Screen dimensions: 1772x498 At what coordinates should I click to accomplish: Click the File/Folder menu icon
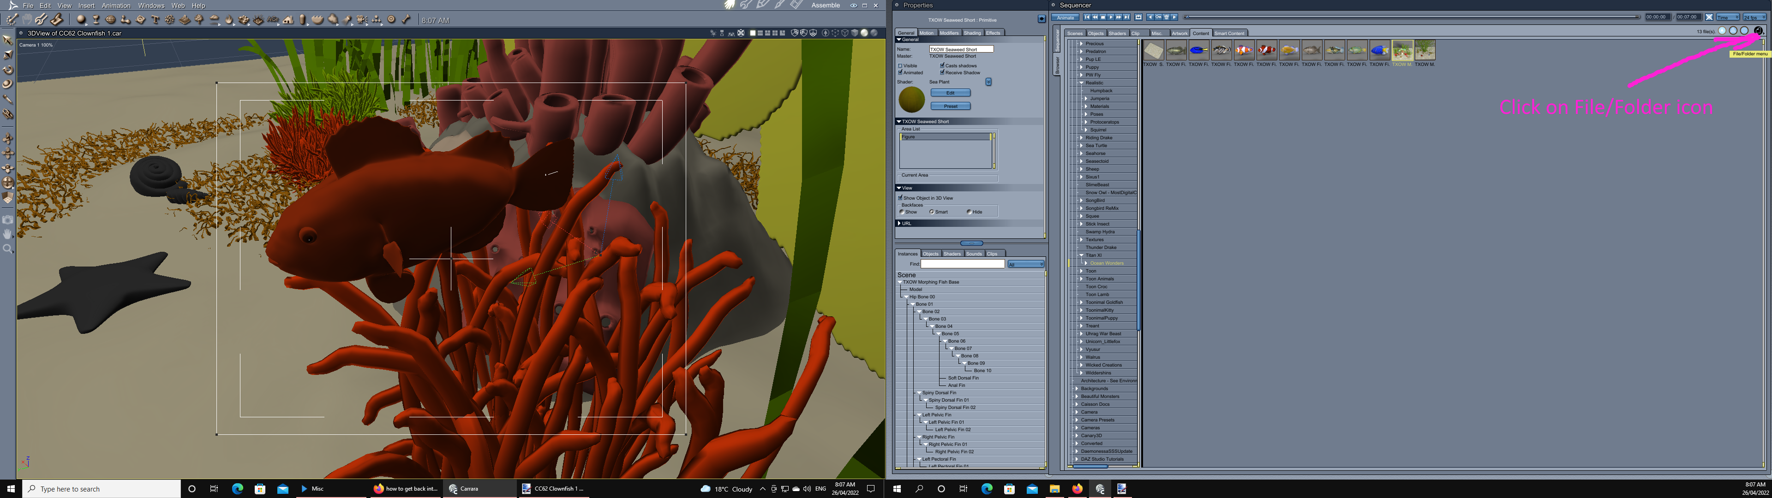pos(1758,31)
